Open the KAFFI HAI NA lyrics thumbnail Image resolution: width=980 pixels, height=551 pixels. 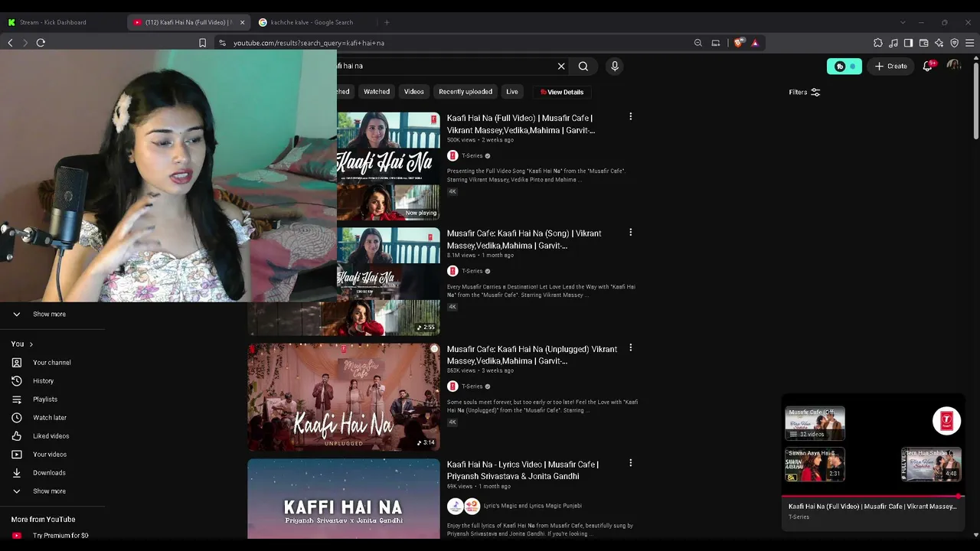click(344, 499)
